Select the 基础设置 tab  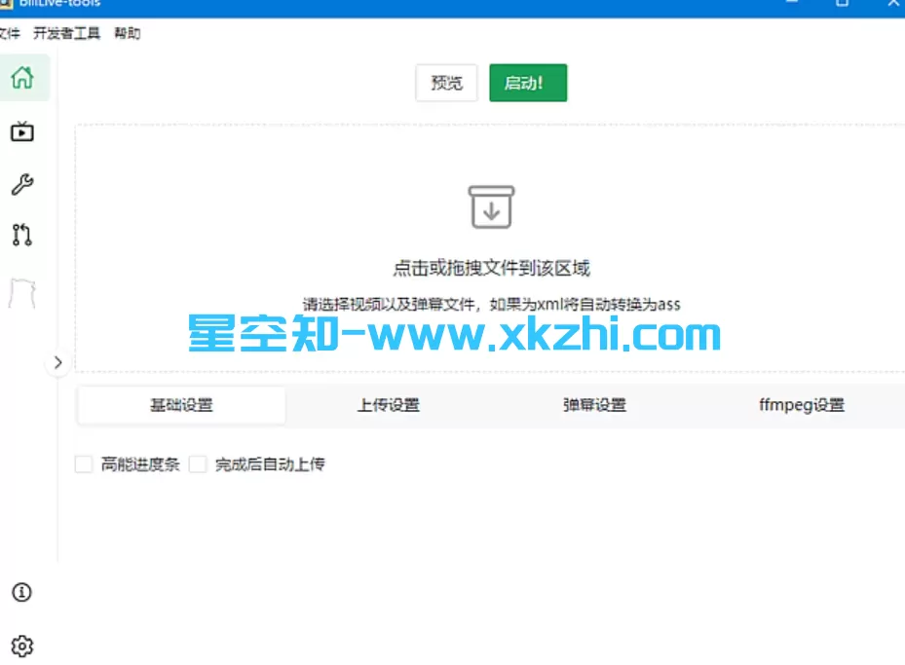tap(180, 405)
